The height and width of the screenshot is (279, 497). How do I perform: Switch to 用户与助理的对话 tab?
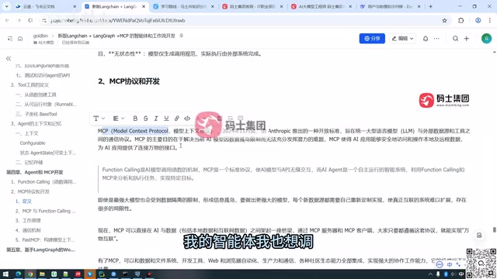click(x=390, y=6)
